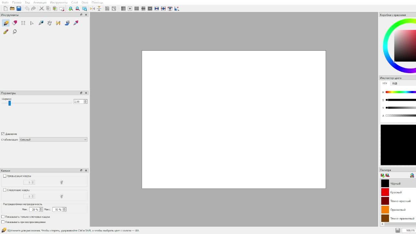Image resolution: width=416 pixels, height=234 pixels.
Task: Switch to the HSV tab
Action: pyautogui.click(x=385, y=84)
